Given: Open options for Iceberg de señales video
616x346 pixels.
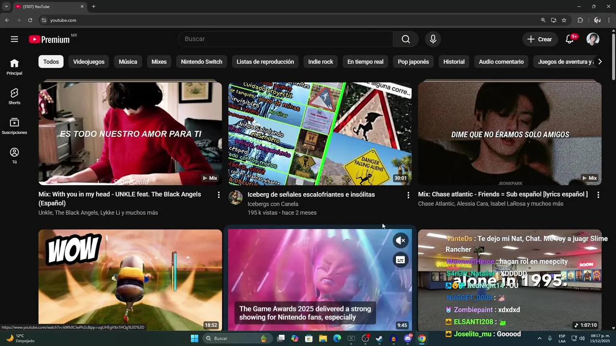Looking at the screenshot, I should coord(408,195).
